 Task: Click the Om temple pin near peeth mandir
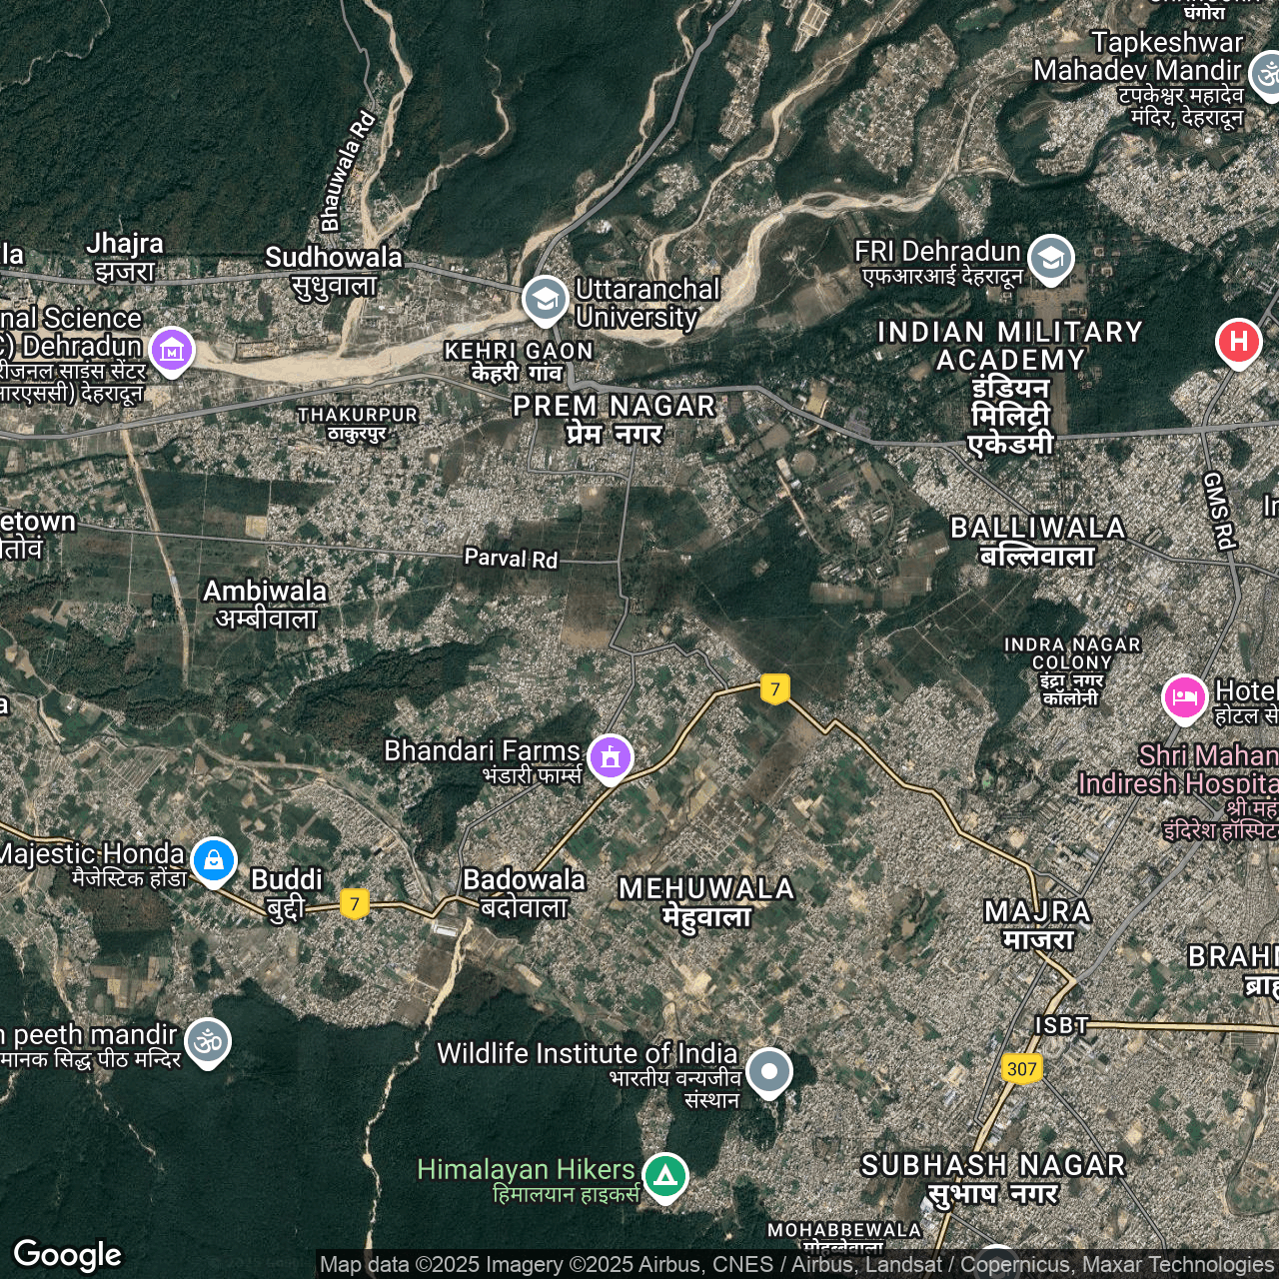click(208, 1042)
